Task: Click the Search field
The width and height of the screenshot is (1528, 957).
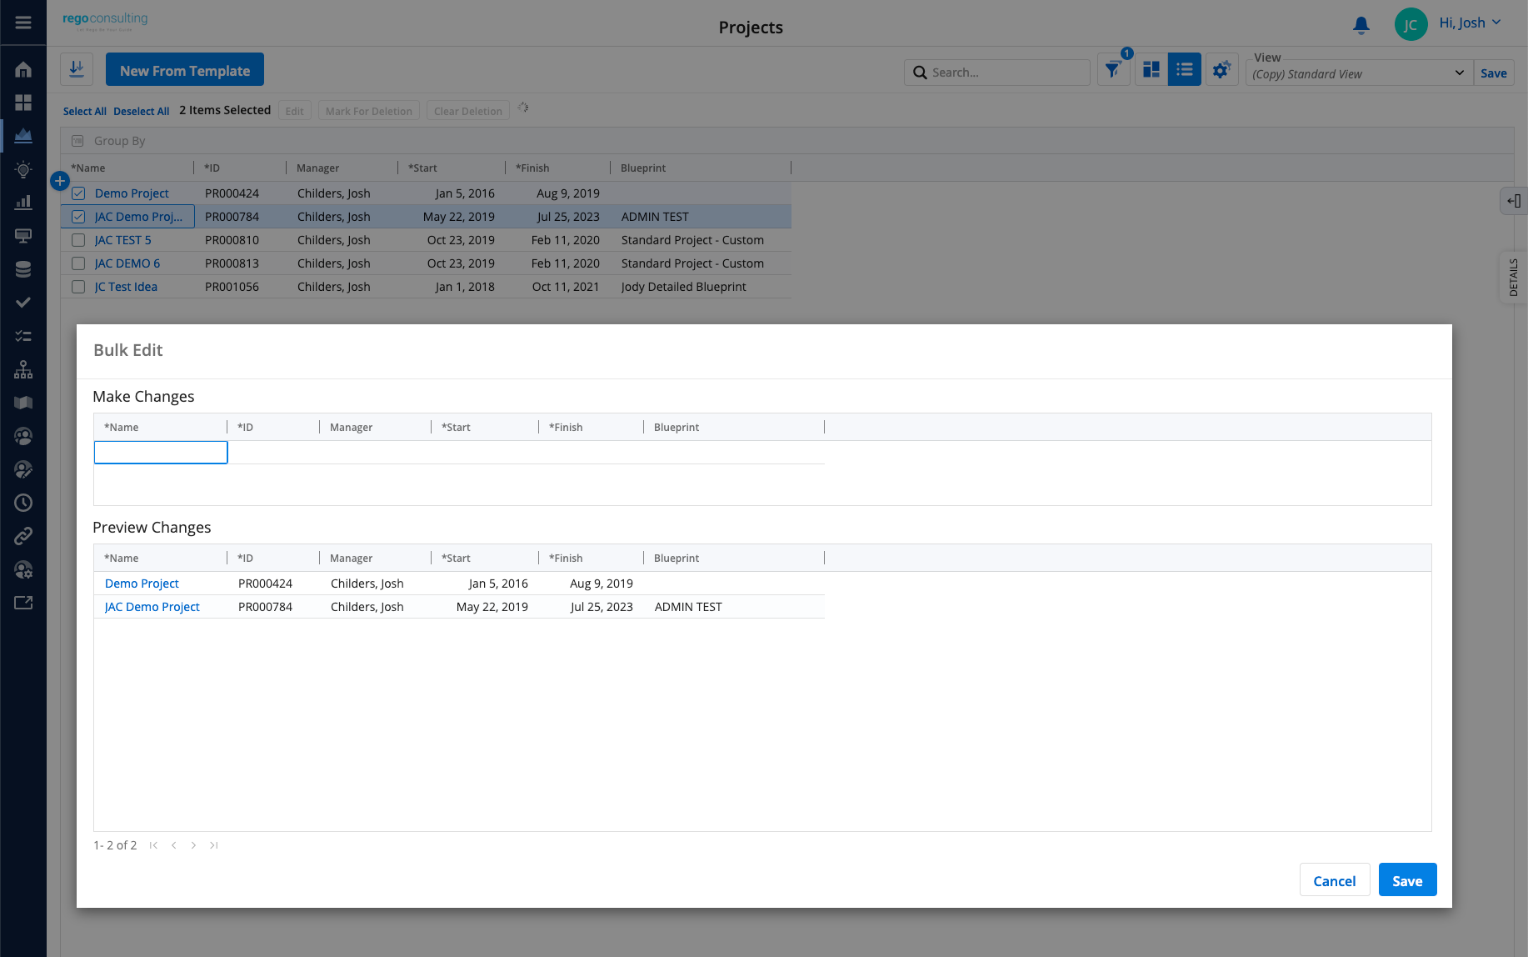Action: [997, 73]
